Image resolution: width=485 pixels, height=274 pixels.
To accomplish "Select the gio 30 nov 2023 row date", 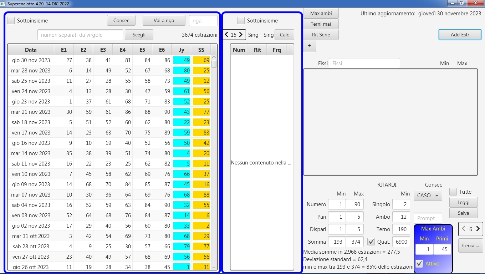I will pos(31,60).
